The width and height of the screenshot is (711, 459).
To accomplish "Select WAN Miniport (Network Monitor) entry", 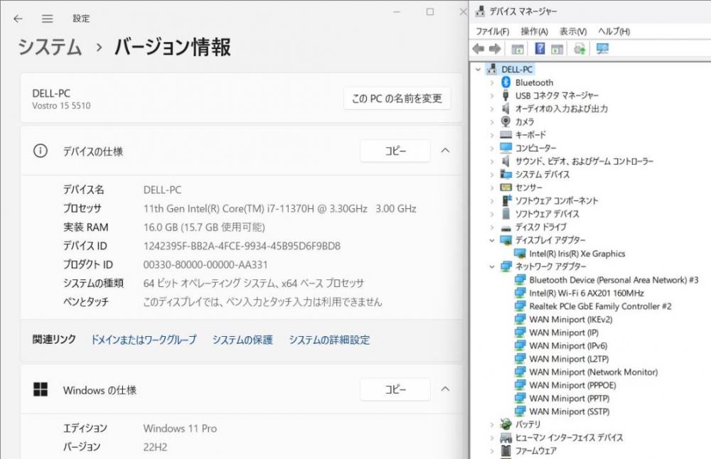I will click(x=593, y=372).
